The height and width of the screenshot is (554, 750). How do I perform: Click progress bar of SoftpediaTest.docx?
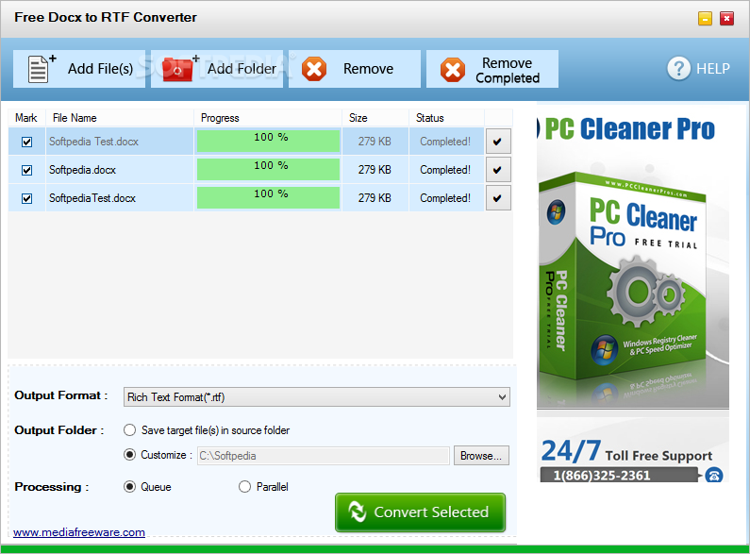point(268,198)
